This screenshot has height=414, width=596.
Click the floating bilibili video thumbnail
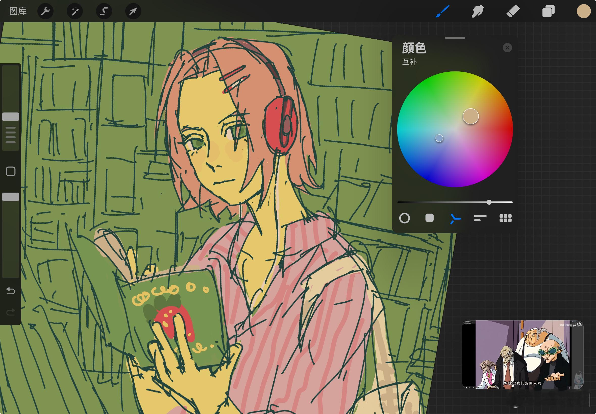coord(523,355)
